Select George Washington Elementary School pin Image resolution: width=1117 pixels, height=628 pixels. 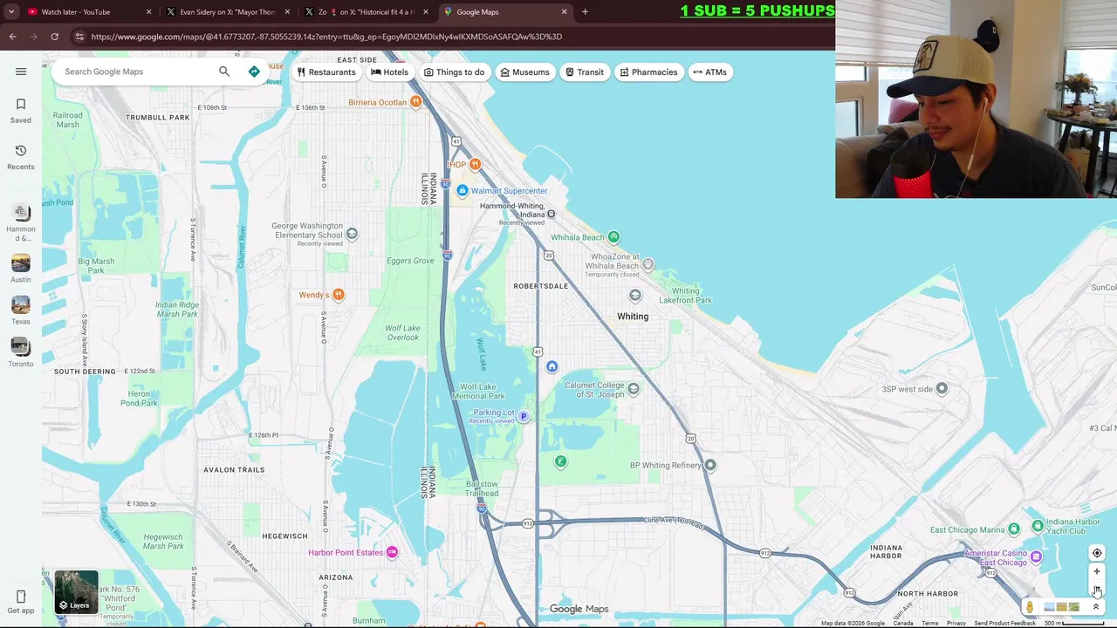pyautogui.click(x=352, y=233)
